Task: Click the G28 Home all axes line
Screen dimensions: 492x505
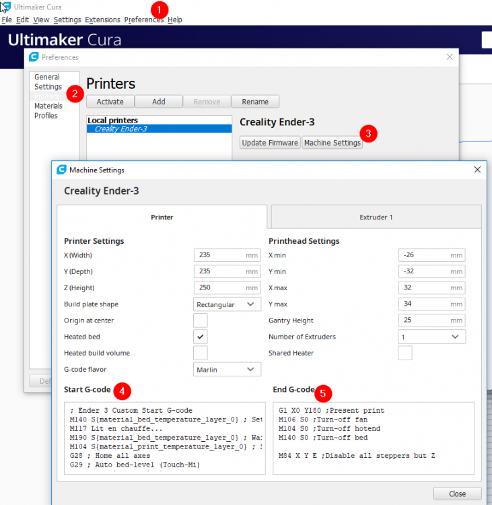Action: [x=110, y=456]
